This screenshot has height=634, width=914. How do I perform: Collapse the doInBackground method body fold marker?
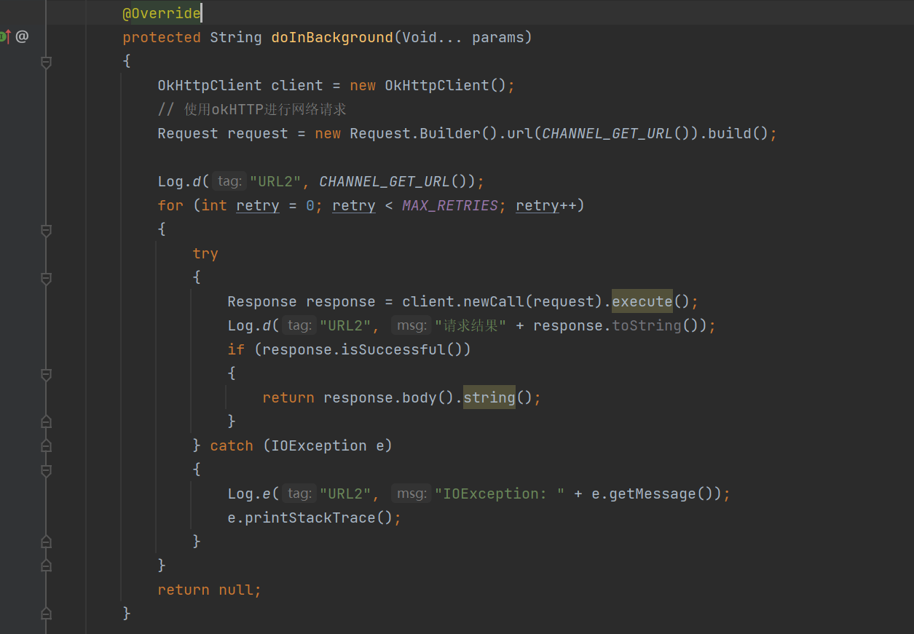(46, 63)
